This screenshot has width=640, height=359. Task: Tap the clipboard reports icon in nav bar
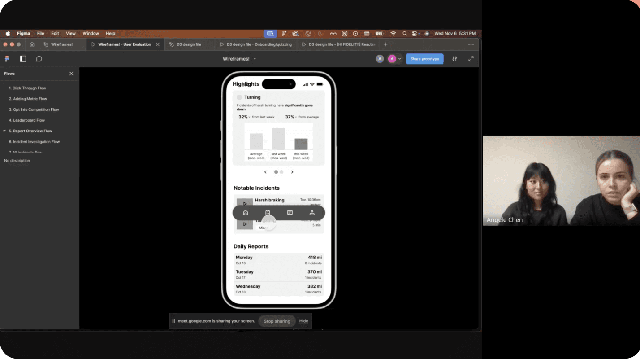click(x=268, y=213)
